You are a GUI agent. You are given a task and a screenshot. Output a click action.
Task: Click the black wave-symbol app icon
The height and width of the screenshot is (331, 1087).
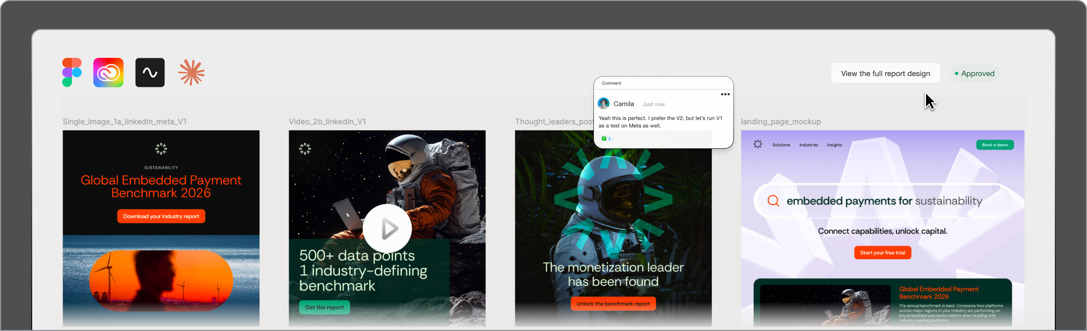pyautogui.click(x=150, y=72)
